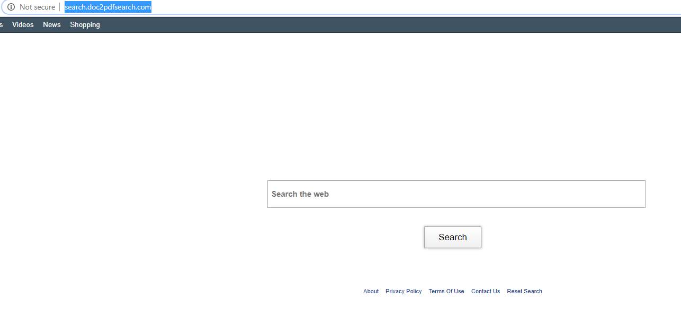This screenshot has width=681, height=333.
Task: Click the Reset Search link
Action: (x=524, y=291)
